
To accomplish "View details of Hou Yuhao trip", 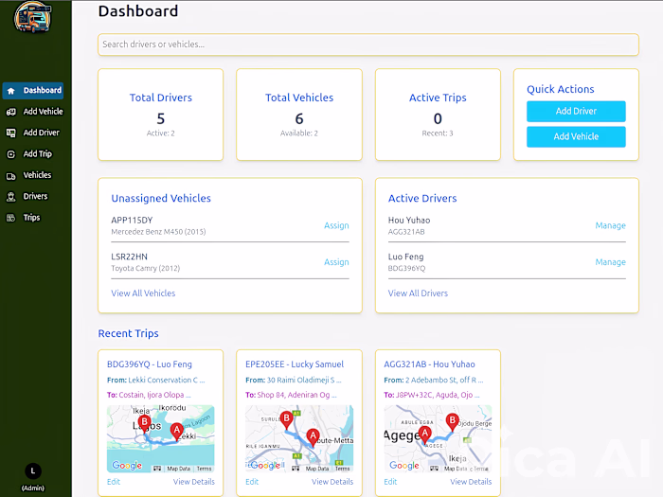I will click(x=471, y=481).
